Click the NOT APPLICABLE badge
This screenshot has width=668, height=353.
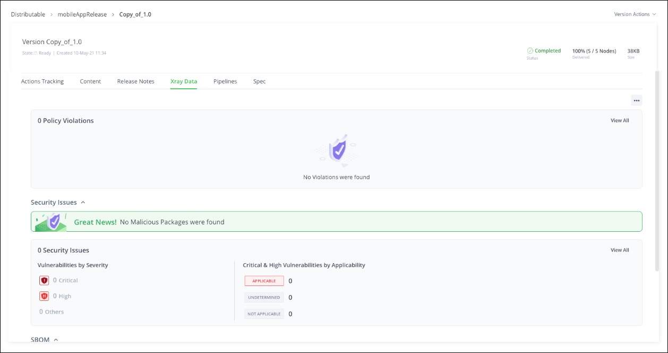point(264,314)
